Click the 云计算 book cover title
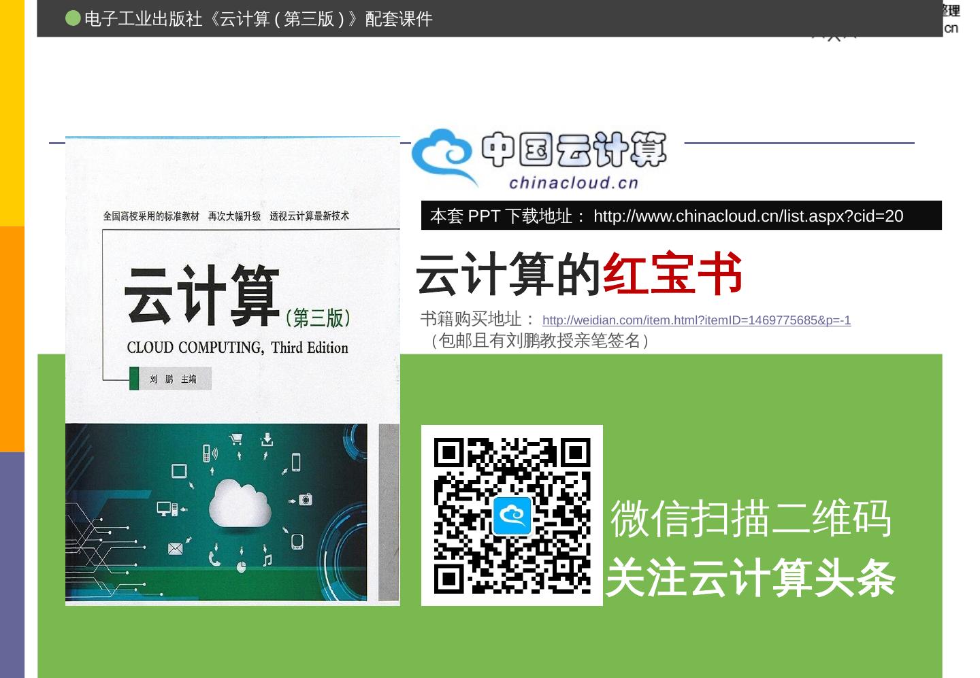This screenshot has width=980, height=678. tap(202, 296)
